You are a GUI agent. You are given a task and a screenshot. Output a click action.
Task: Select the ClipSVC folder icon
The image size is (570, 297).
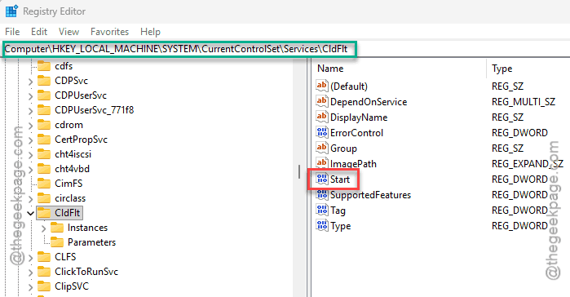44,286
